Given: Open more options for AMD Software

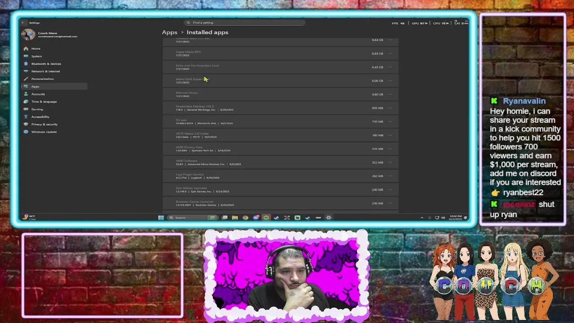Looking at the screenshot, I should click(391, 162).
